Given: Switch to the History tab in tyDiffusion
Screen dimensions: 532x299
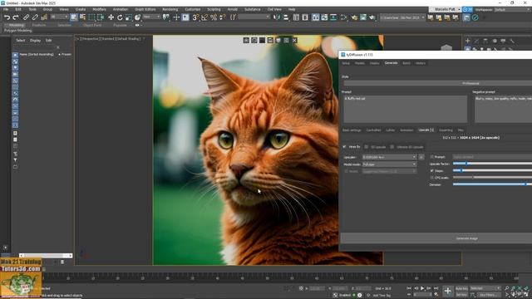Looking at the screenshot, I should pos(421,63).
